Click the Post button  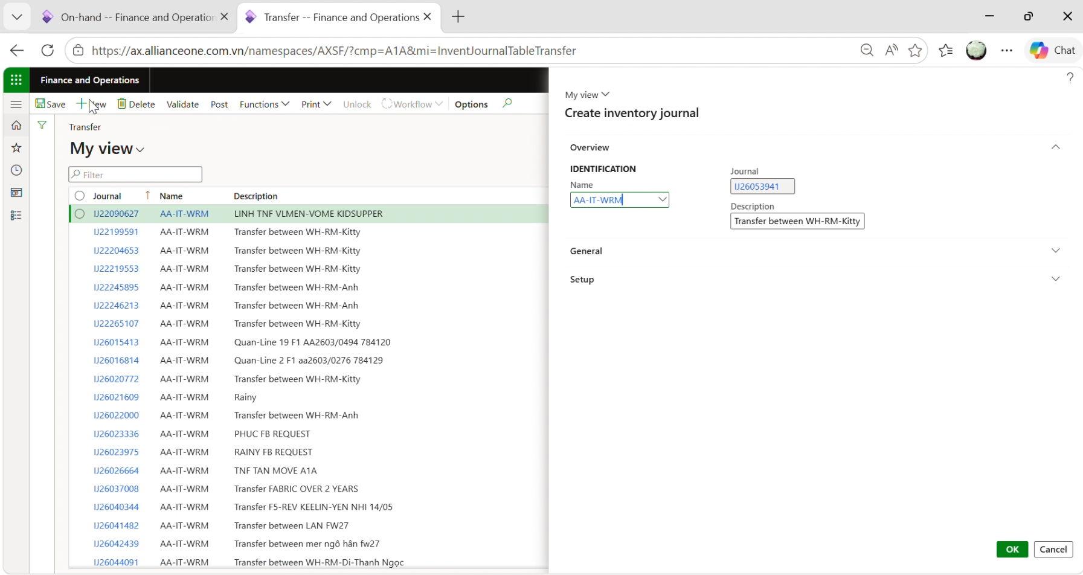tap(219, 104)
